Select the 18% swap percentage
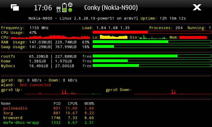Viewport: 212px width, 127px height. (86, 47)
